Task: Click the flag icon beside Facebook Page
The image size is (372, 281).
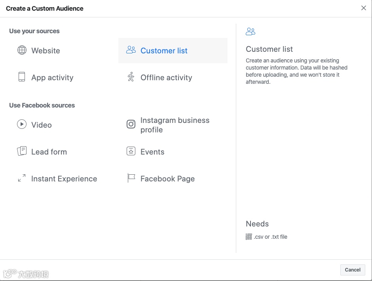Action: point(131,178)
